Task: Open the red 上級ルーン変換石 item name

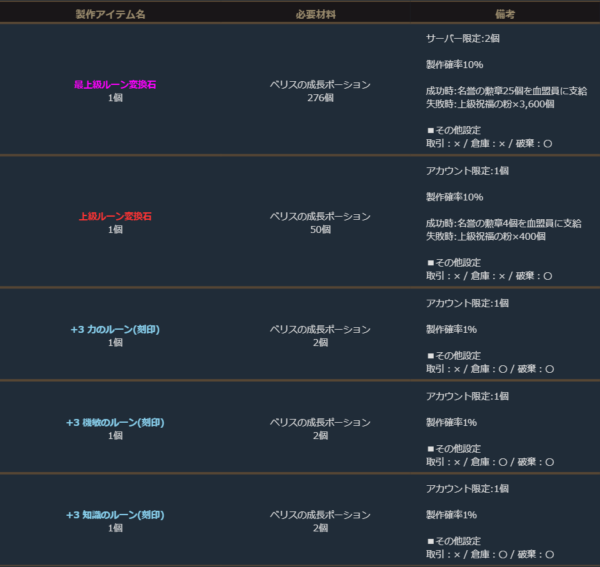Action: tap(115, 217)
